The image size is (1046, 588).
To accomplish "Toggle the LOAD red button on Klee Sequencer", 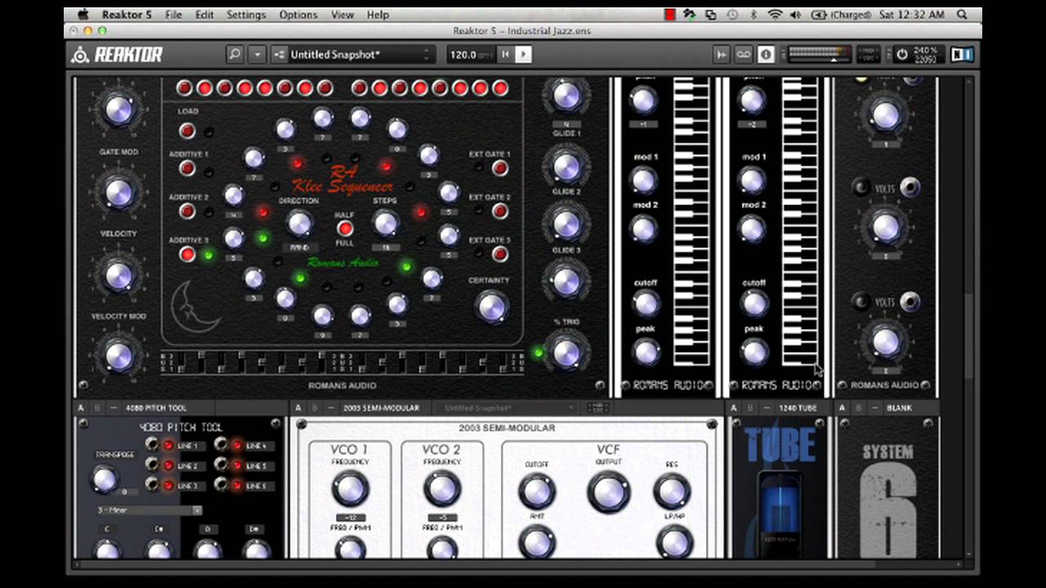I will click(x=187, y=131).
